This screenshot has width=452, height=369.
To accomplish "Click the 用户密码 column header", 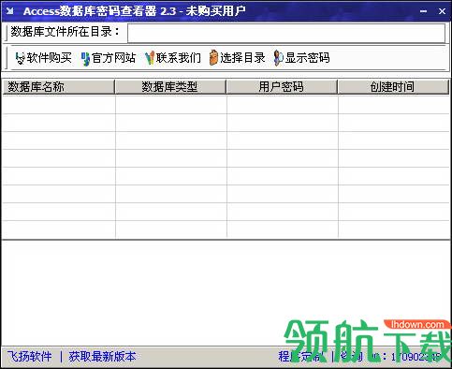I will point(282,87).
